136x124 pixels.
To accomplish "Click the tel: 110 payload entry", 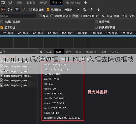I will (x=48, y=84).
